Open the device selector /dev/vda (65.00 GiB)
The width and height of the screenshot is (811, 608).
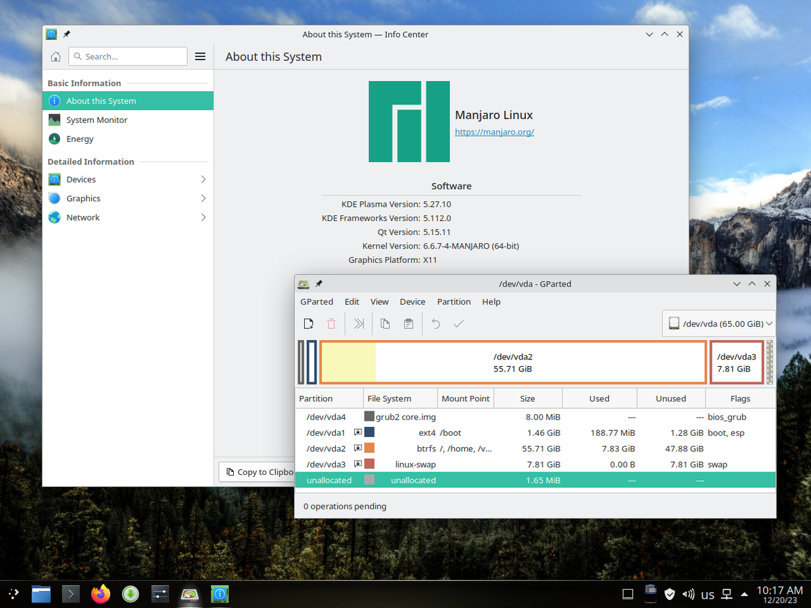pos(719,324)
